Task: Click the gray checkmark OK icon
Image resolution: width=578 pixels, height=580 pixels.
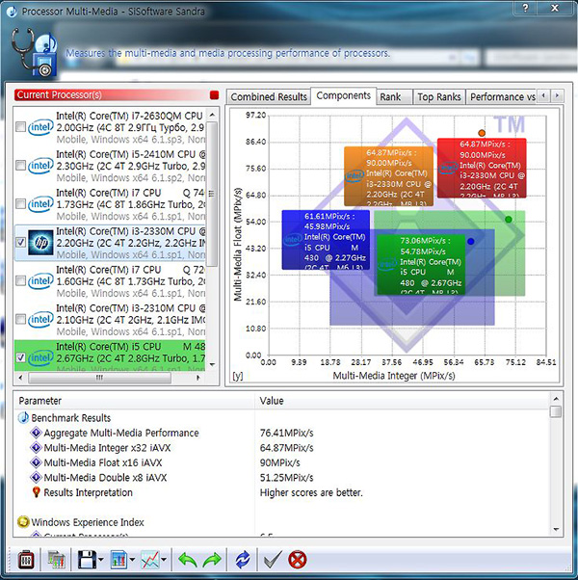Action: [x=273, y=560]
